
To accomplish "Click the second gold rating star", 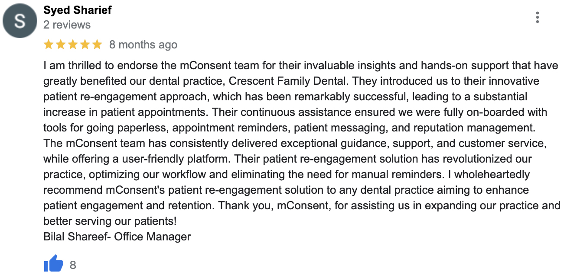I will pyautogui.click(x=61, y=45).
